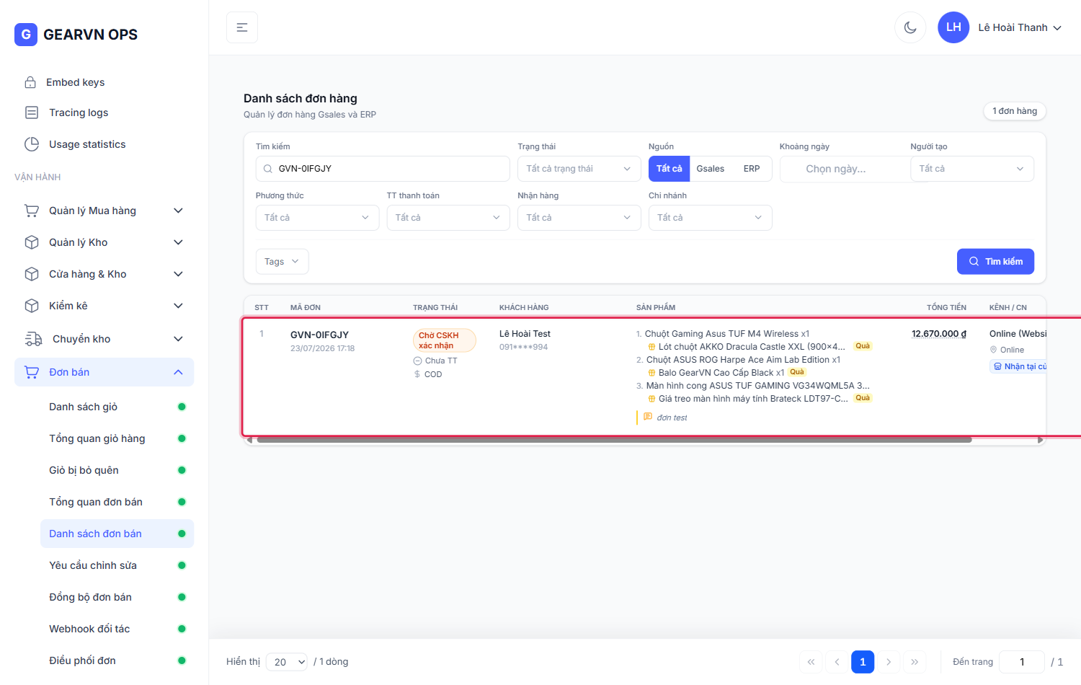Viewport: 1081px width, 685px height.
Task: Click the 1 đơn hàng count badge
Action: pyautogui.click(x=1015, y=111)
